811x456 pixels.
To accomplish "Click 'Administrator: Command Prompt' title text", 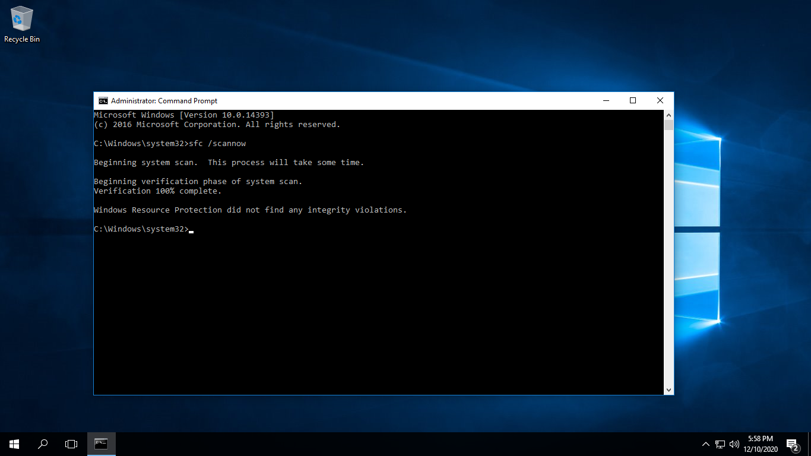I will 164,101.
